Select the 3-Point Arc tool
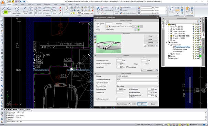Image resolution: width=208 pixels, height=126 pixels. click(25, 10)
